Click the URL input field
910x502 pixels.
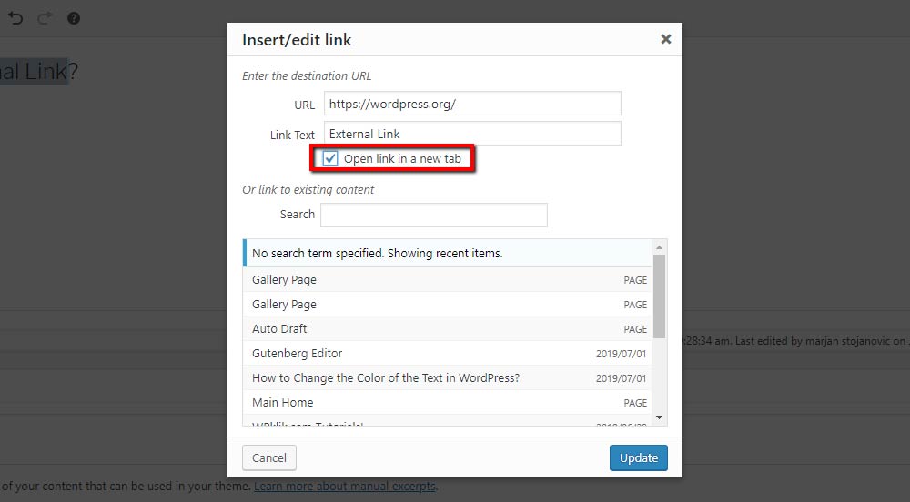click(472, 104)
